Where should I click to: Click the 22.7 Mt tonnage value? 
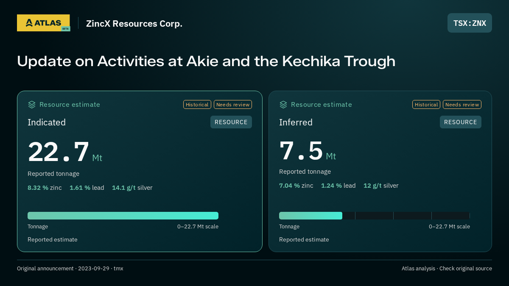(65, 152)
